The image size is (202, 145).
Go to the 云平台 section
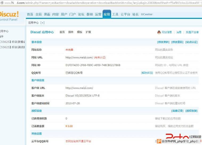[x=125, y=14]
